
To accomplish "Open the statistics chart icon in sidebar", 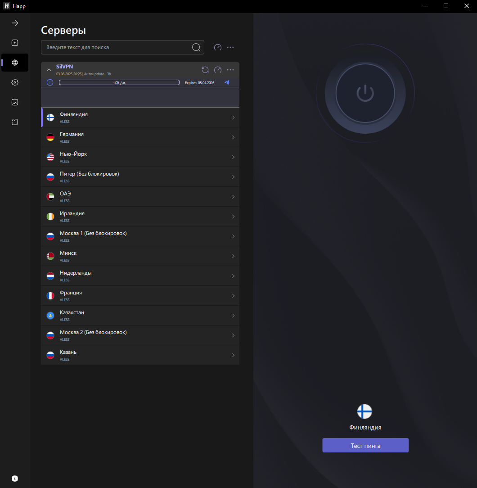I will [x=15, y=102].
